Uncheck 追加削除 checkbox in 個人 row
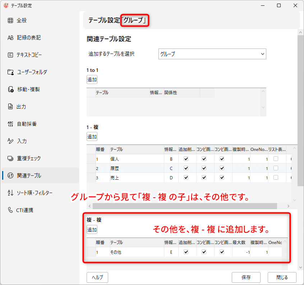The height and width of the screenshot is (285, 304). click(x=186, y=159)
